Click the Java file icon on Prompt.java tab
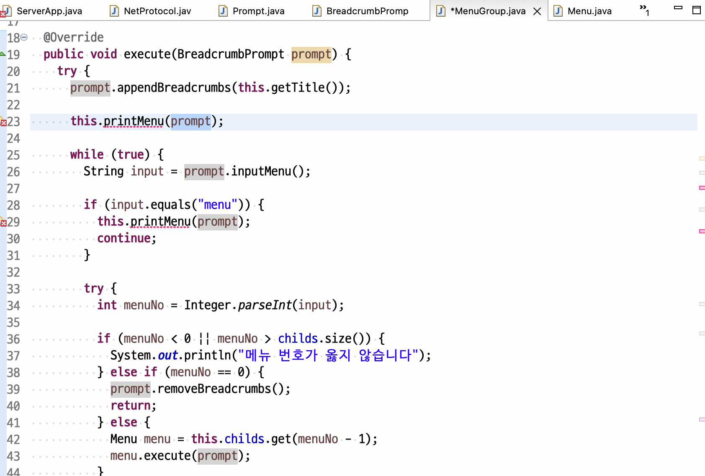The height and width of the screenshot is (476, 705). (223, 11)
